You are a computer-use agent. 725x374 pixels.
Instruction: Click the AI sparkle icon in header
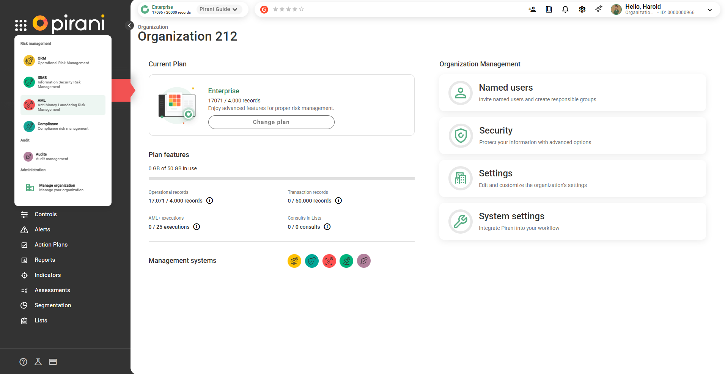tap(599, 9)
